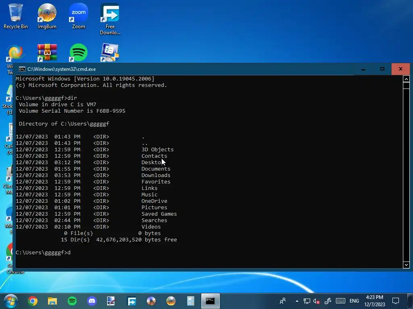Click the active Command Prompt taskbar button
Viewport: 413px width, 309px height.
click(210, 301)
